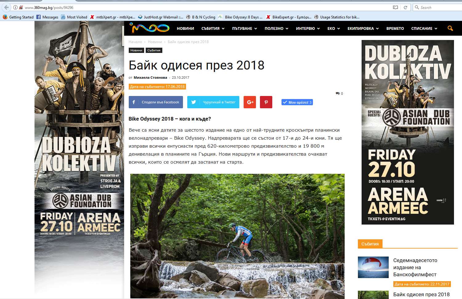Image resolution: width=462 pixels, height=299 pixels.
Task: Open author Михаела Стоянова link
Action: 150,78
